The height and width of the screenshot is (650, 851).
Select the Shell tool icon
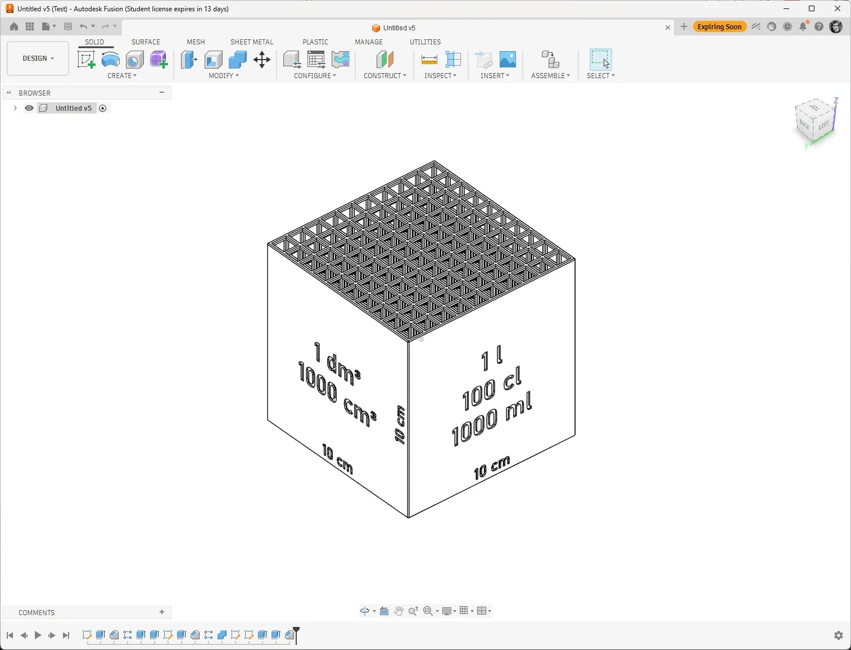coord(213,59)
